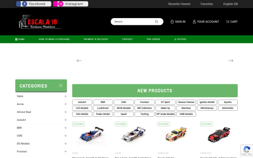The image size is (253, 158).
Task: Expand the Frontiart category plus
Action: [65, 152]
